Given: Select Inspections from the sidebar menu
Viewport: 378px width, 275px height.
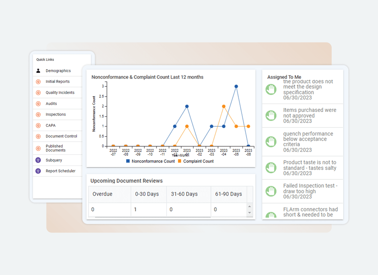Looking at the screenshot, I should point(38,114).
